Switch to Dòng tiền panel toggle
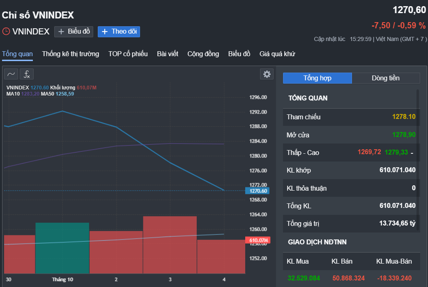The image size is (428, 287). click(386, 78)
